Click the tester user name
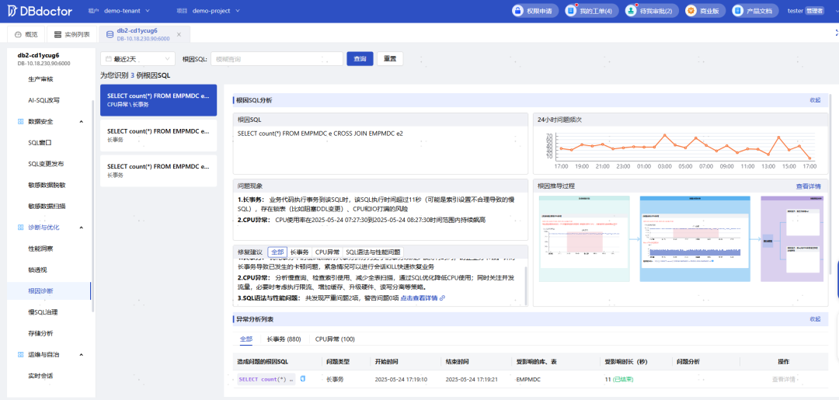Image resolution: width=839 pixels, height=400 pixels. click(795, 11)
